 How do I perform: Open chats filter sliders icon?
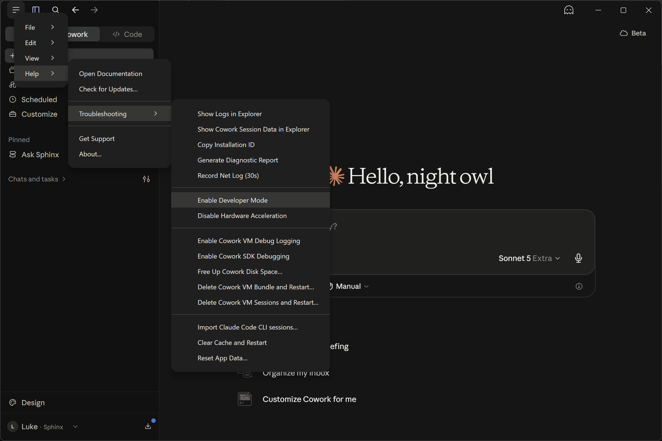point(146,179)
